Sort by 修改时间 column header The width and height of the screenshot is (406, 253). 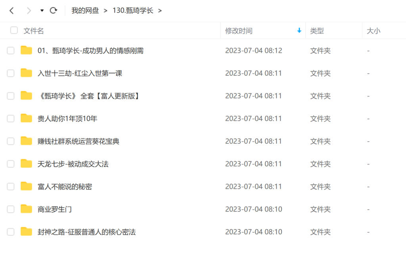point(239,31)
